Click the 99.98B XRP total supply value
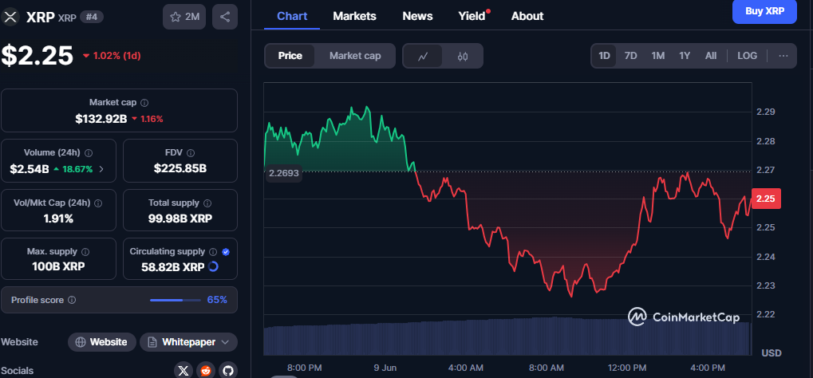813x378 pixels. pos(180,219)
